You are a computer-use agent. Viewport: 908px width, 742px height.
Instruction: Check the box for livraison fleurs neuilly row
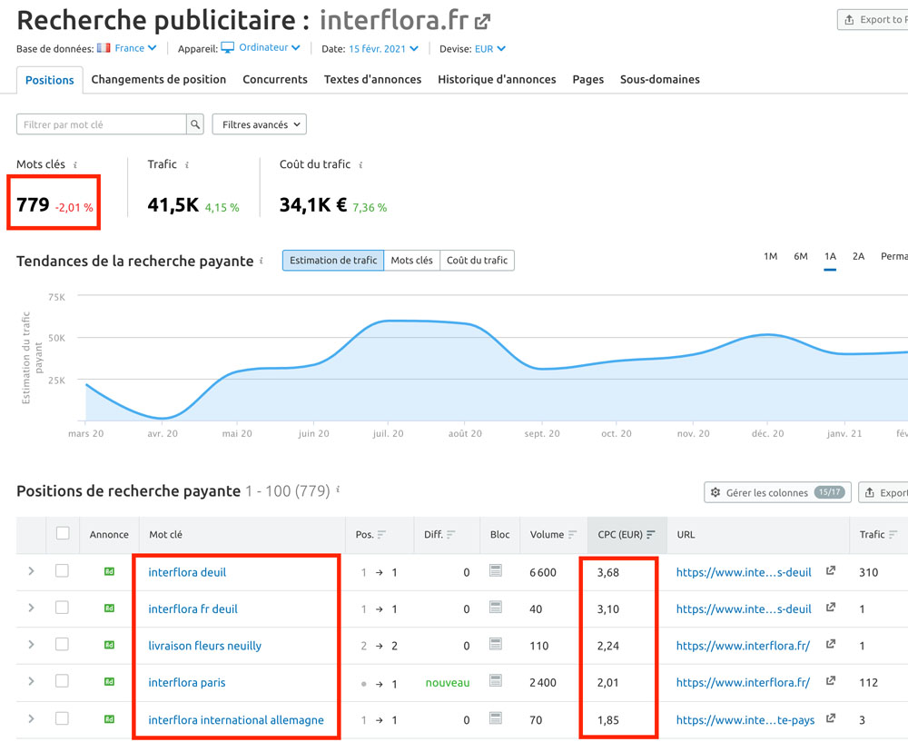pyautogui.click(x=62, y=644)
